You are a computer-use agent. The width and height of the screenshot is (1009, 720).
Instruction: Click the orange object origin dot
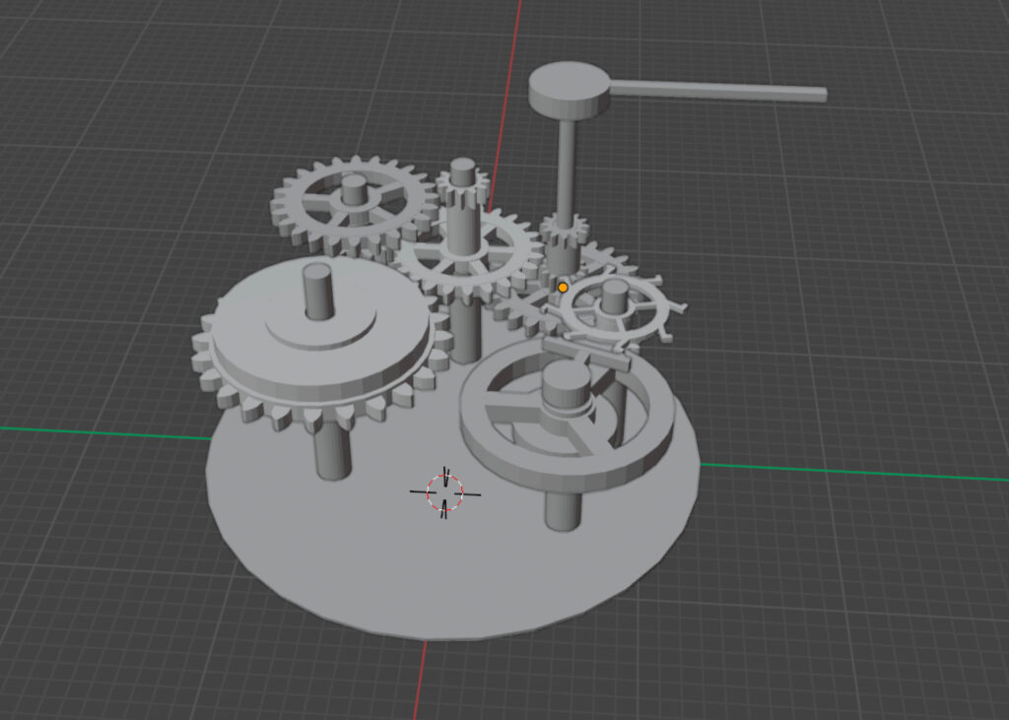[x=563, y=288]
